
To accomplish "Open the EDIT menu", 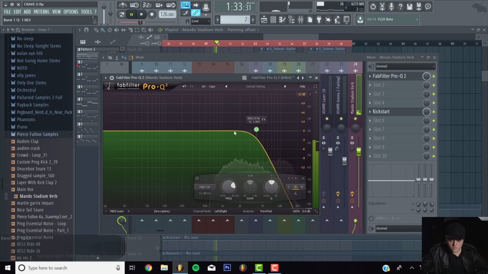I will [17, 12].
